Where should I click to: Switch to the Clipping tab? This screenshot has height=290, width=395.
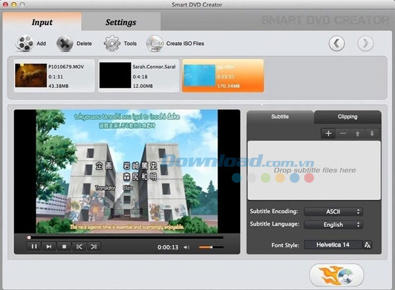[x=347, y=117]
